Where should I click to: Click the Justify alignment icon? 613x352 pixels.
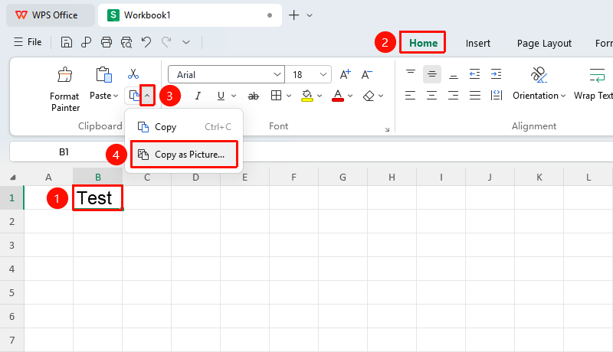click(475, 95)
